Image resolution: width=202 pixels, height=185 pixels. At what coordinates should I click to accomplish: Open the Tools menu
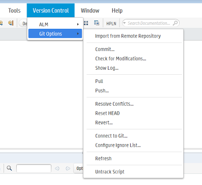pos(14,11)
